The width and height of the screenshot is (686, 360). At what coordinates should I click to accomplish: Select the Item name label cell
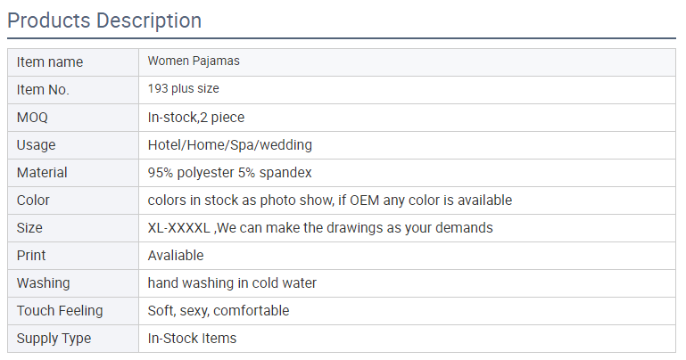point(73,62)
